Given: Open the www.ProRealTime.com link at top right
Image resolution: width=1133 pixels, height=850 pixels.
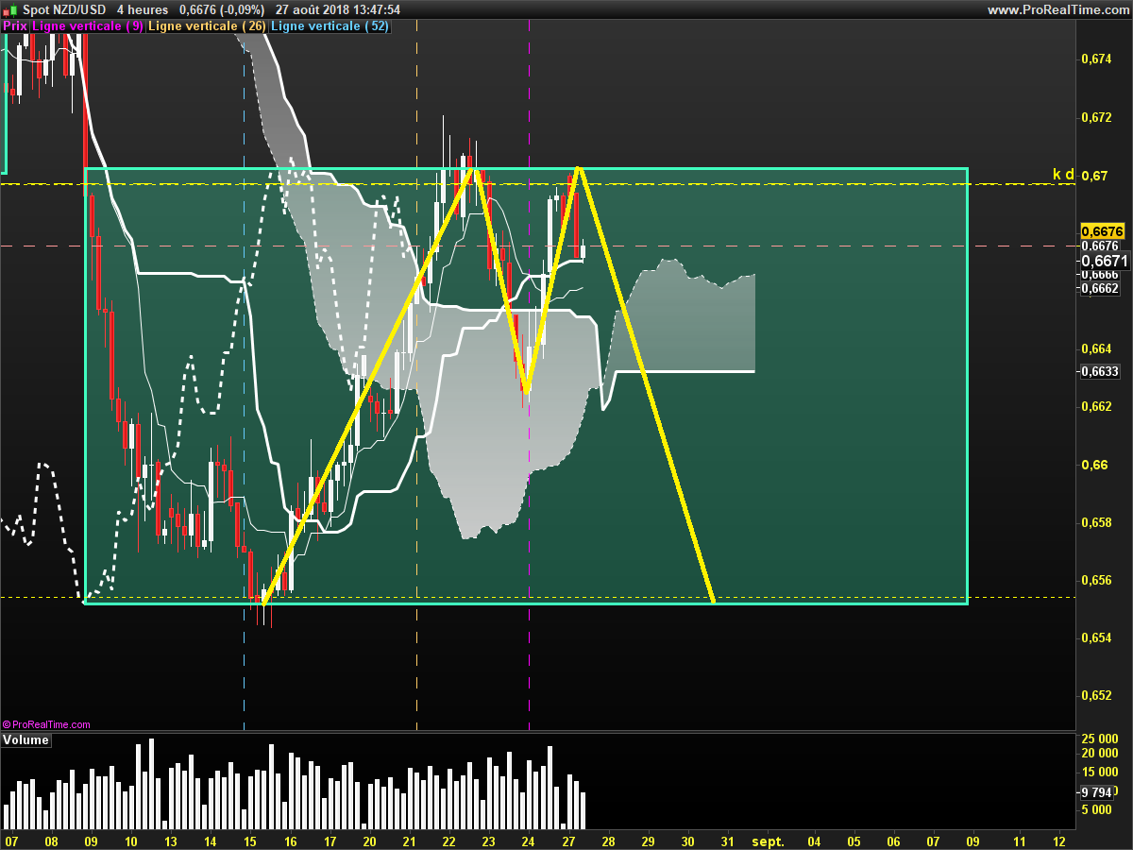Looking at the screenshot, I should 1057,9.
